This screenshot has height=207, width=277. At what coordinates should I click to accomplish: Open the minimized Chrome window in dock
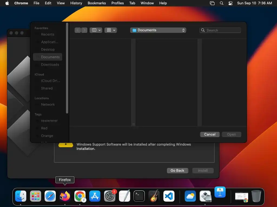tap(242, 197)
